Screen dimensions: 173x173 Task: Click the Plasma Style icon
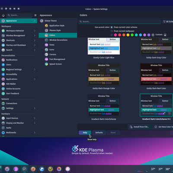pos(46,30)
